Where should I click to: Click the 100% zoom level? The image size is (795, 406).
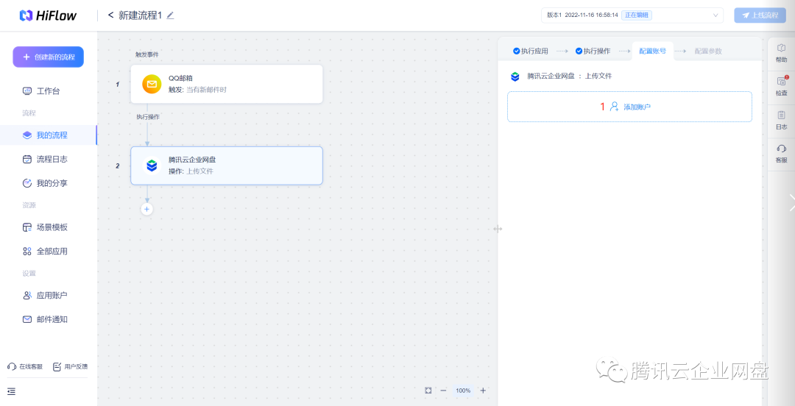pyautogui.click(x=463, y=391)
